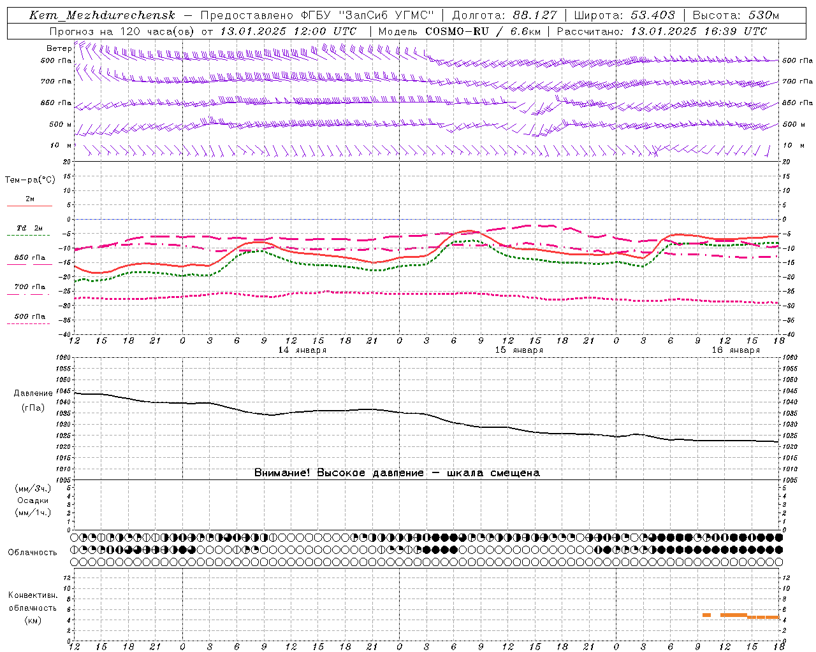Click the Осадки panel label

pos(33,500)
